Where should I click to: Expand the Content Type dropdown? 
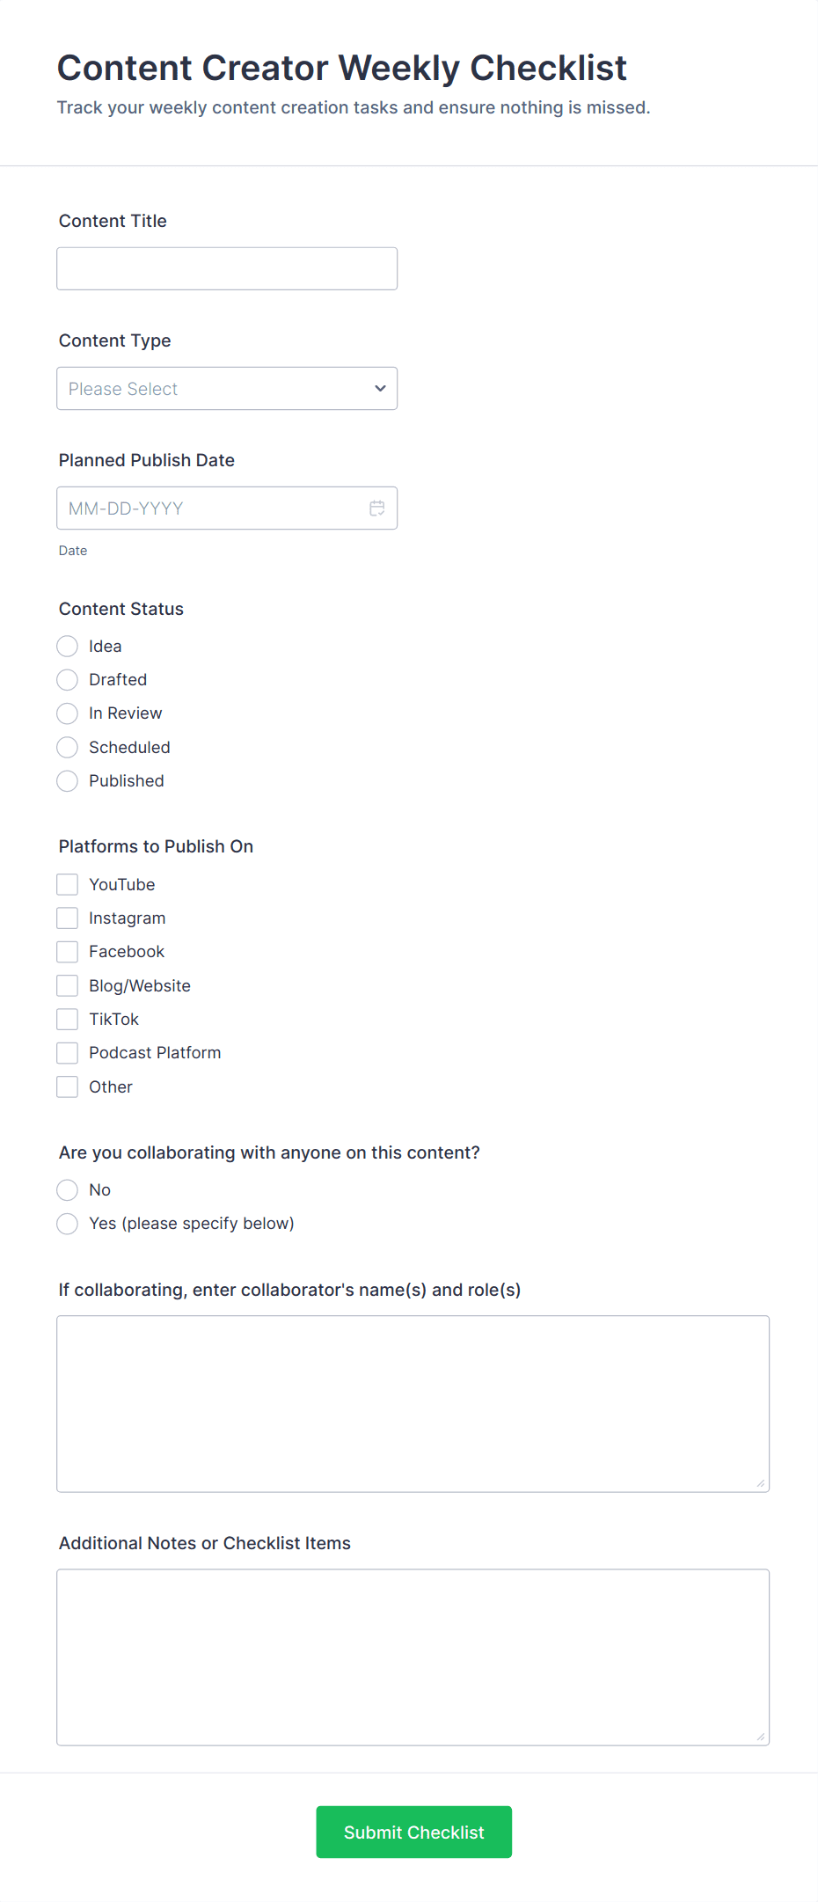(227, 389)
